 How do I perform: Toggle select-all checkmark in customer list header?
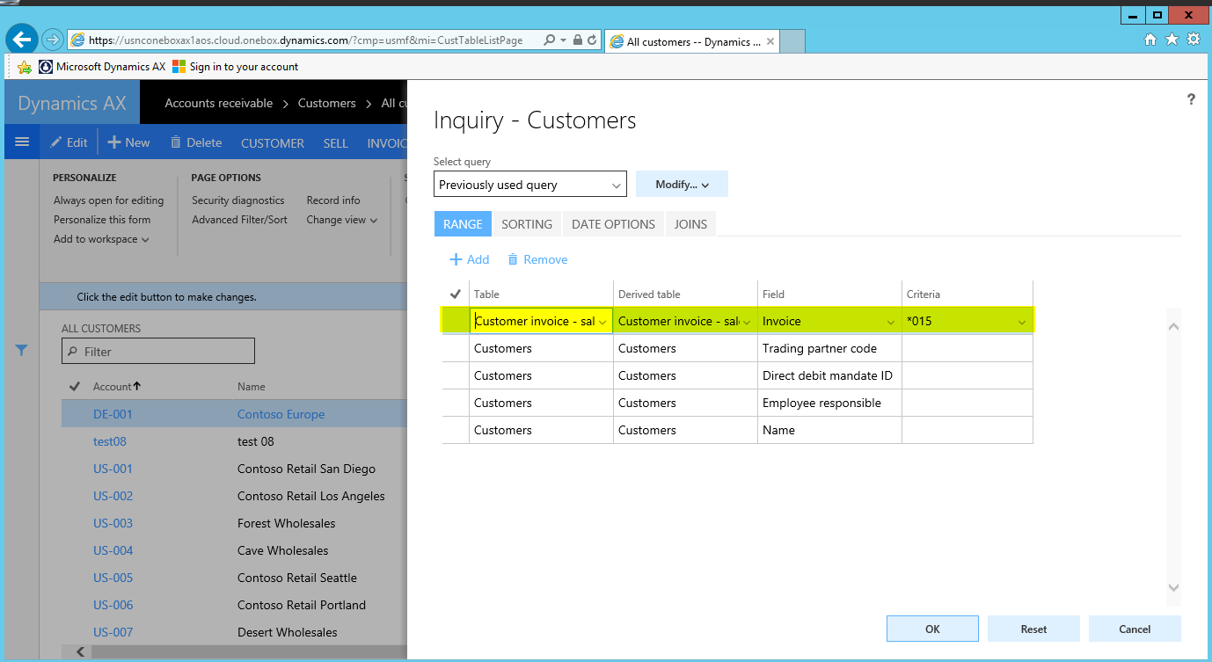pos(75,387)
